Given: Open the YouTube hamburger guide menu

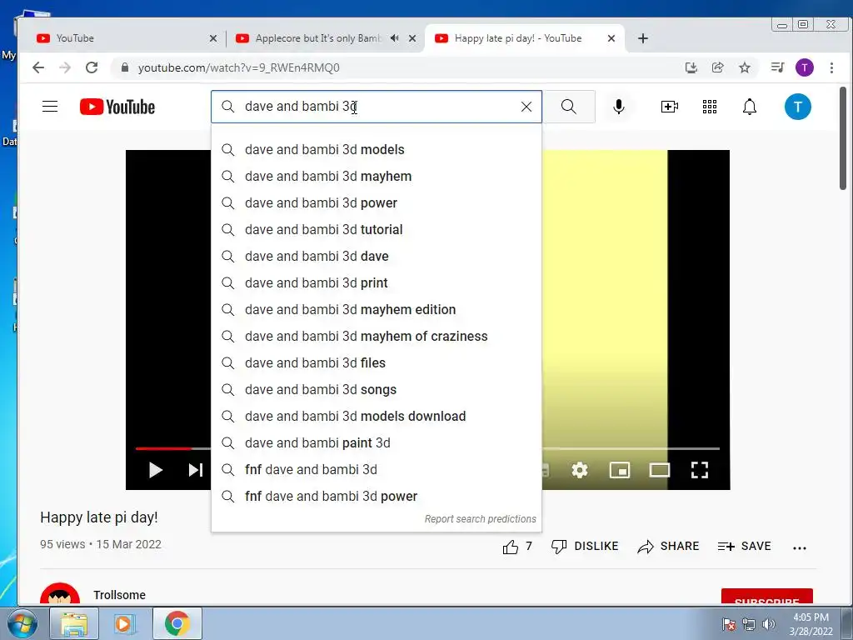Looking at the screenshot, I should [x=50, y=106].
